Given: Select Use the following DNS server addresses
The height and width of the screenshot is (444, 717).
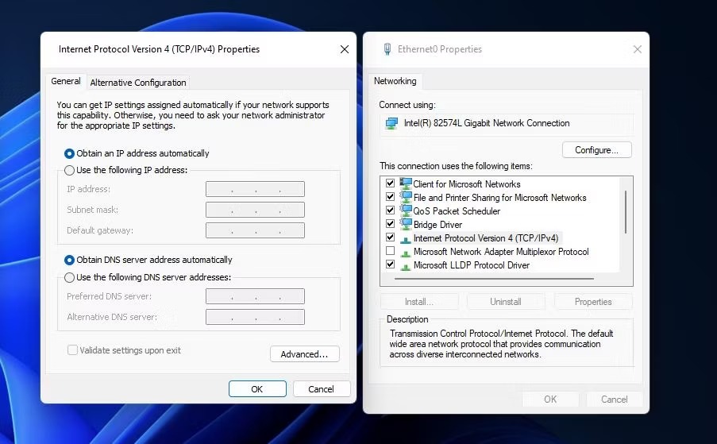Looking at the screenshot, I should click(70, 277).
